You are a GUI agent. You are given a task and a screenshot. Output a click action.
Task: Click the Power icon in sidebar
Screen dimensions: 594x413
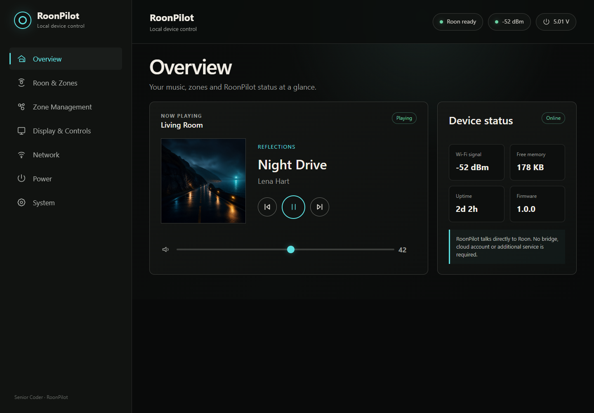(21, 178)
